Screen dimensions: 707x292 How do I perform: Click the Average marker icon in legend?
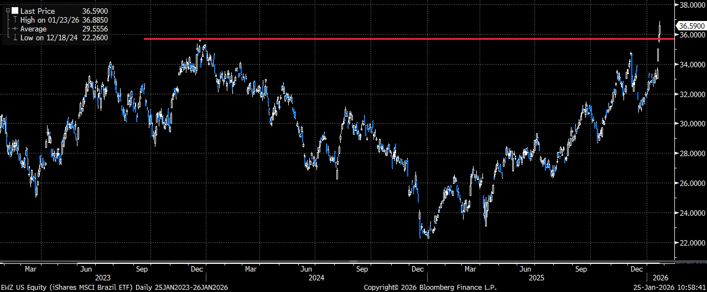tap(14, 29)
